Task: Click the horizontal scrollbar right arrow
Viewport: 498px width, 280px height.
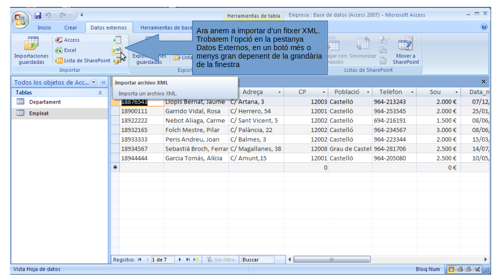Action: (485, 259)
